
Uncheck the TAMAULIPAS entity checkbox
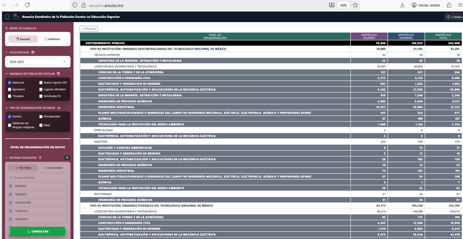pyautogui.click(x=10, y=202)
